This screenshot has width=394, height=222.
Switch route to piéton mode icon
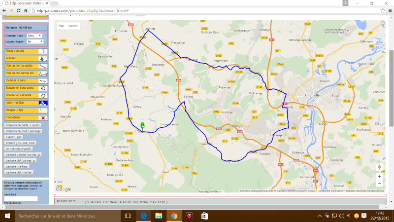point(43,103)
